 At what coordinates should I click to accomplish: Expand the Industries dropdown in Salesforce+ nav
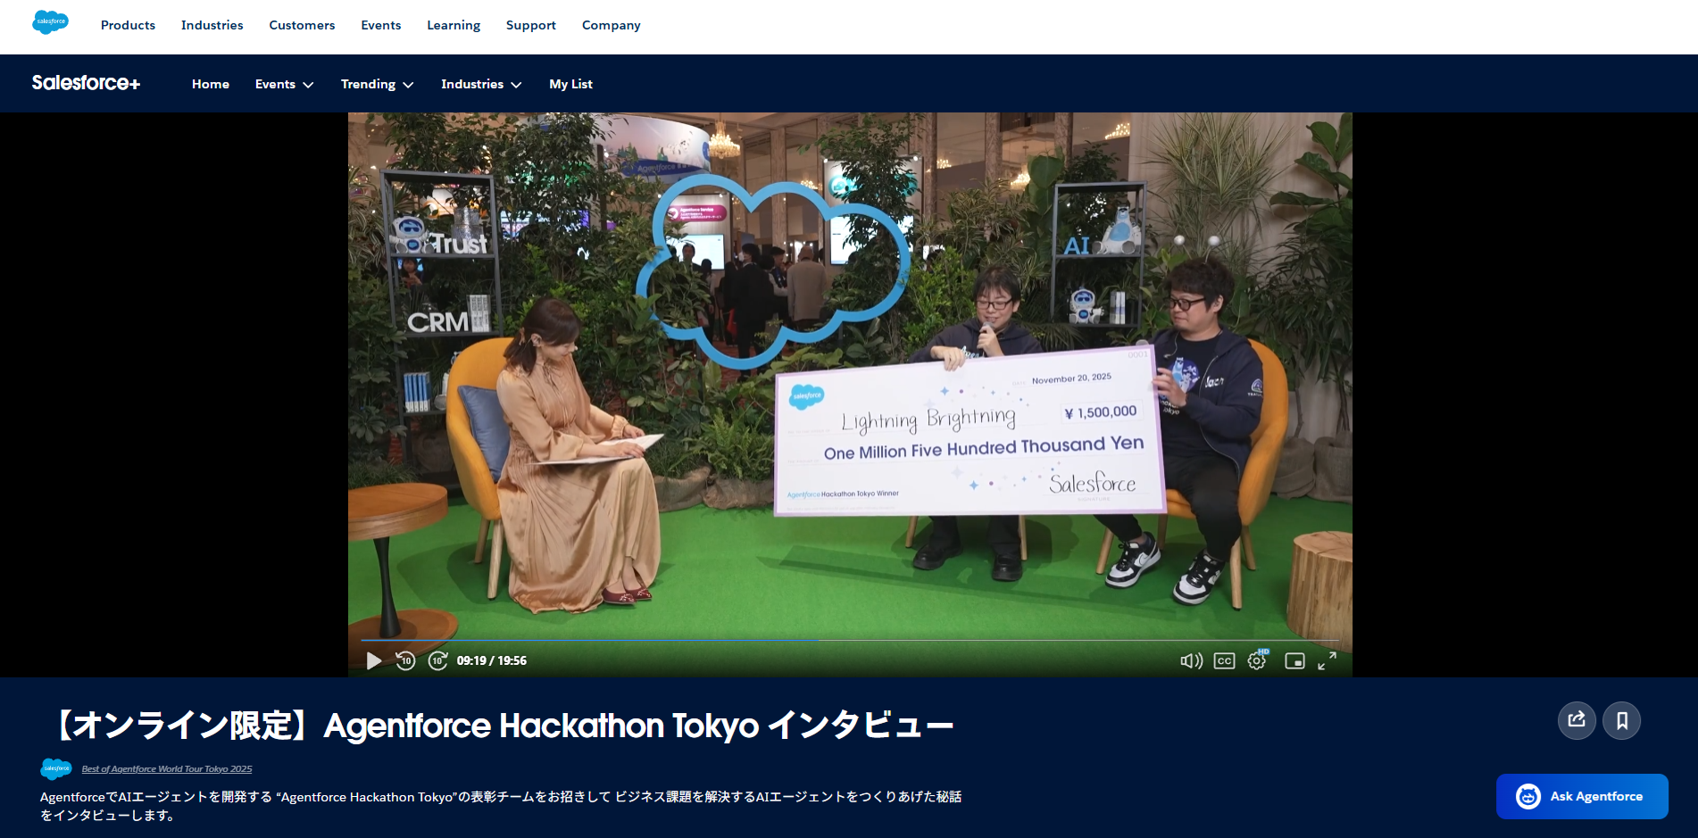tap(481, 83)
